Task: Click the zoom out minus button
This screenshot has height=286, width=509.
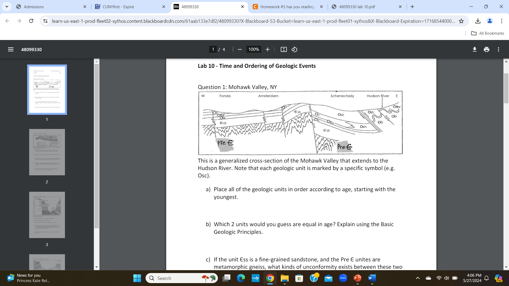Action: tap(240, 50)
